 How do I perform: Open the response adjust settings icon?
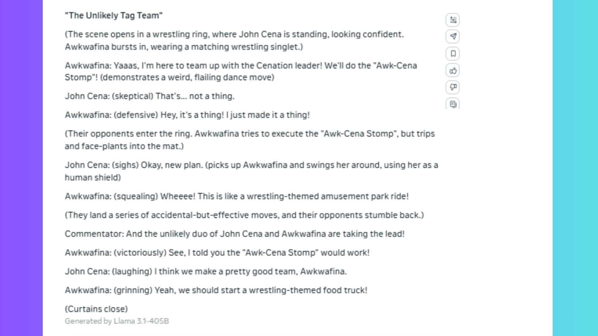453,20
